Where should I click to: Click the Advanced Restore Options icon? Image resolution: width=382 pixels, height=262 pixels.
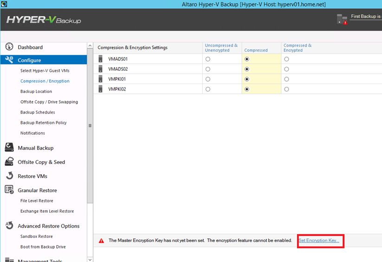coord(9,225)
